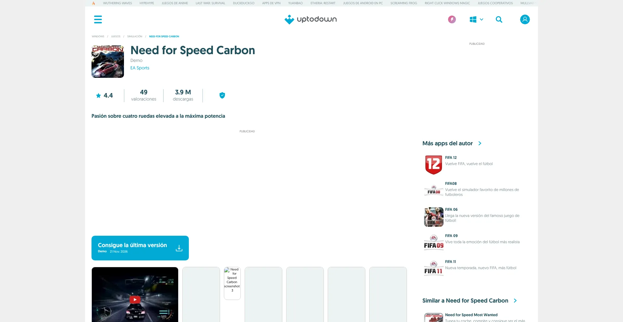Click the 4.4 star rating
Viewport: 623px width, 322px height.
tap(104, 96)
